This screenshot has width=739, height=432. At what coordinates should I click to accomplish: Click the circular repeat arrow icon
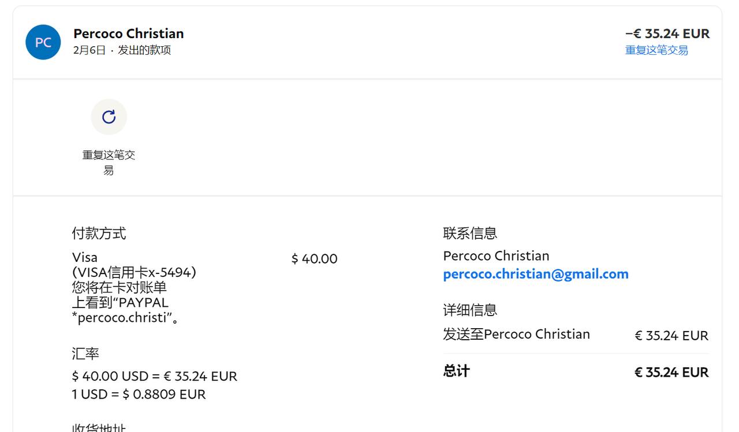(109, 117)
